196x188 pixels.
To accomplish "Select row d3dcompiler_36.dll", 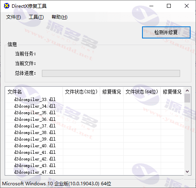I will 95,119.
